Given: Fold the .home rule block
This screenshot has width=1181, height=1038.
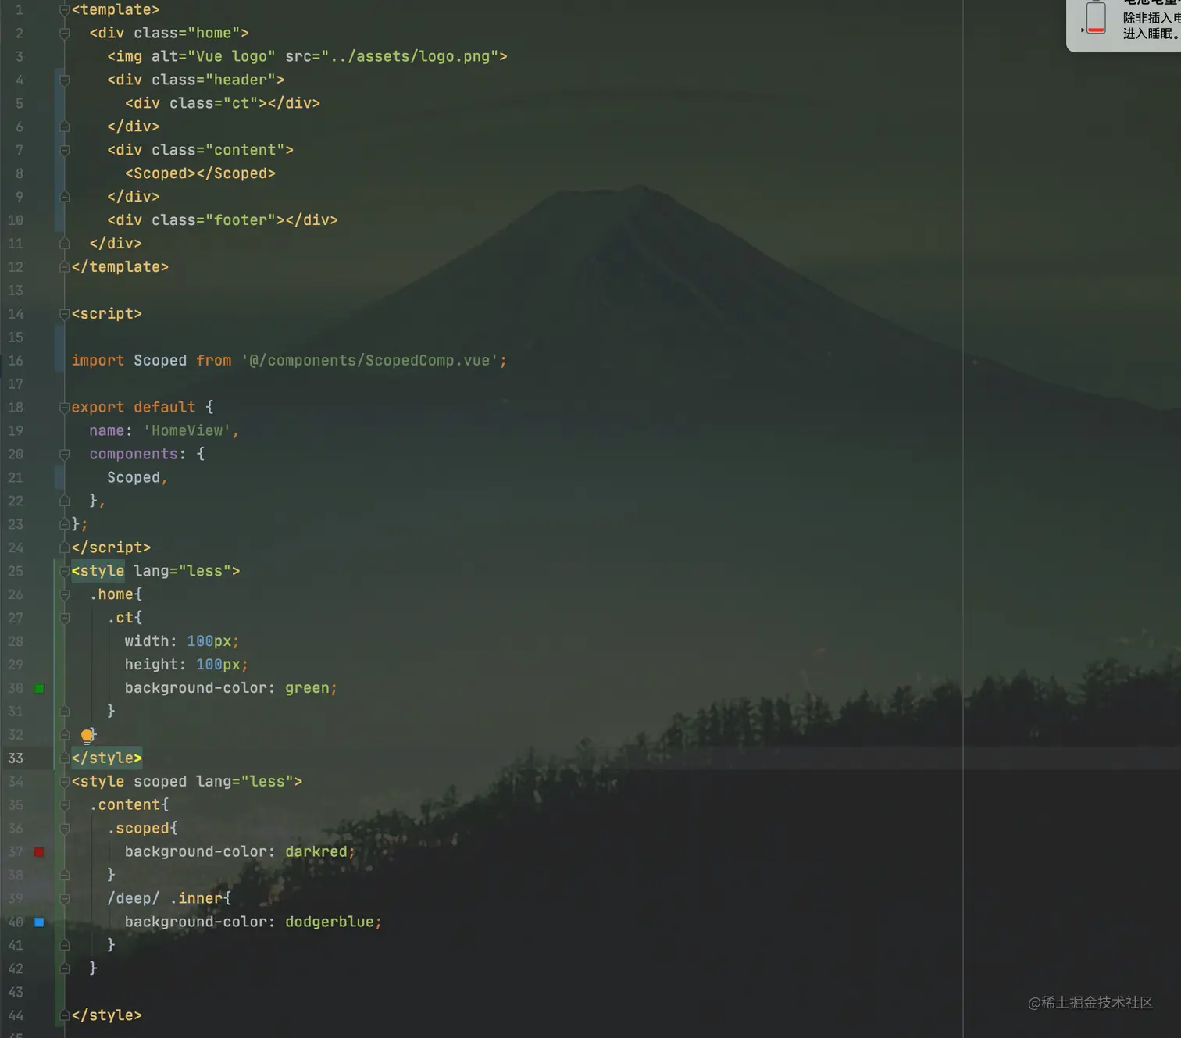Looking at the screenshot, I should (x=65, y=595).
